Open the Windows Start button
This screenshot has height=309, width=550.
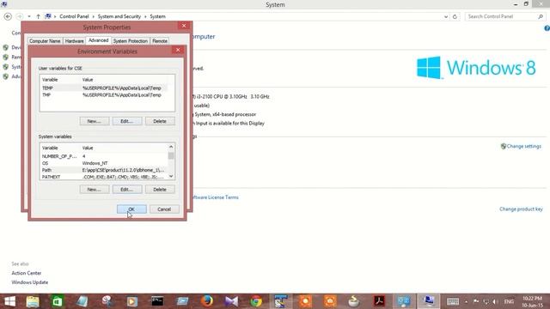[9, 301]
